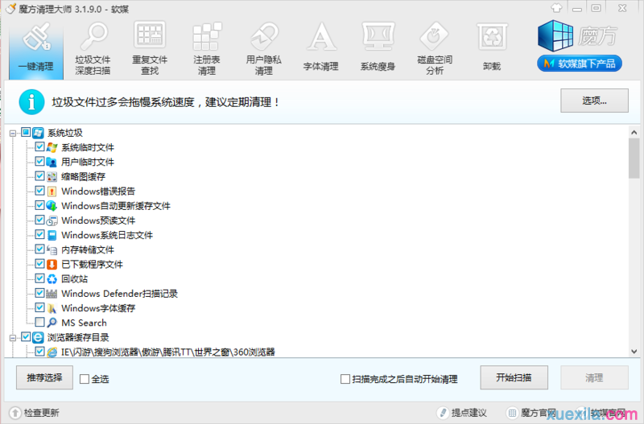Open 磁盘空间分析 disk space analyzer

[435, 48]
